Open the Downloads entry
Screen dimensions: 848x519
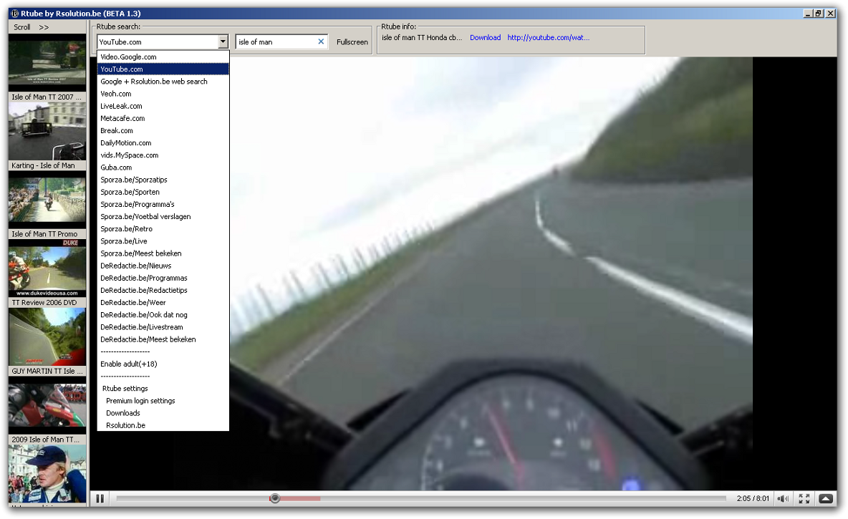[x=163, y=413]
